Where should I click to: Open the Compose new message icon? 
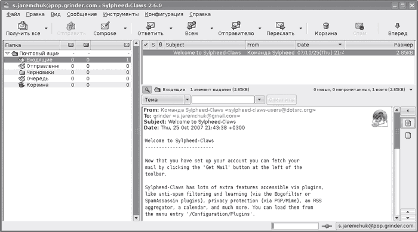coord(105,26)
